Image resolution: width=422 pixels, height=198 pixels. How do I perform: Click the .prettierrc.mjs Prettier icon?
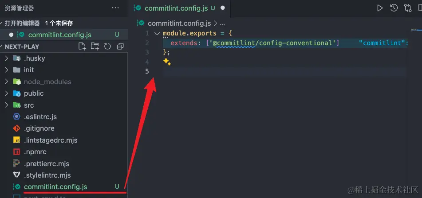point(17,163)
